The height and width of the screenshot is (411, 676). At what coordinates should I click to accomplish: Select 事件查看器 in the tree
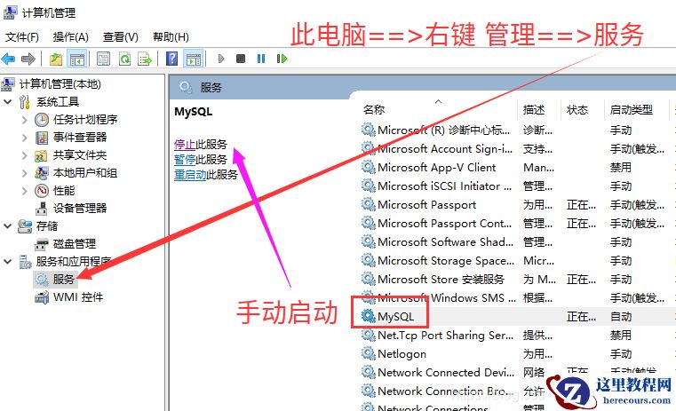80,138
